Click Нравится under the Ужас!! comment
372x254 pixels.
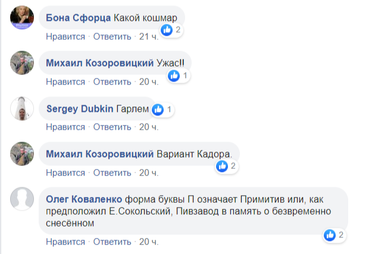pyautogui.click(x=65, y=81)
